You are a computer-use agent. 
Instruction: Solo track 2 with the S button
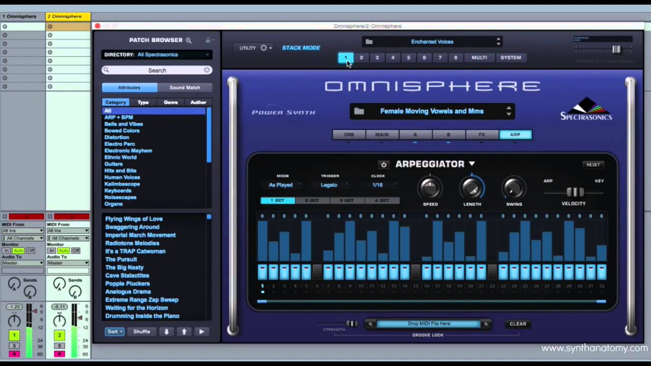[60, 346]
